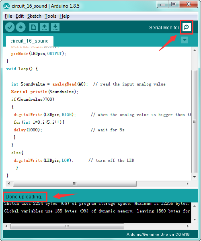Screen dimensions: 201x241
Task: Create a new sketch with New icon
Action: [33, 27]
